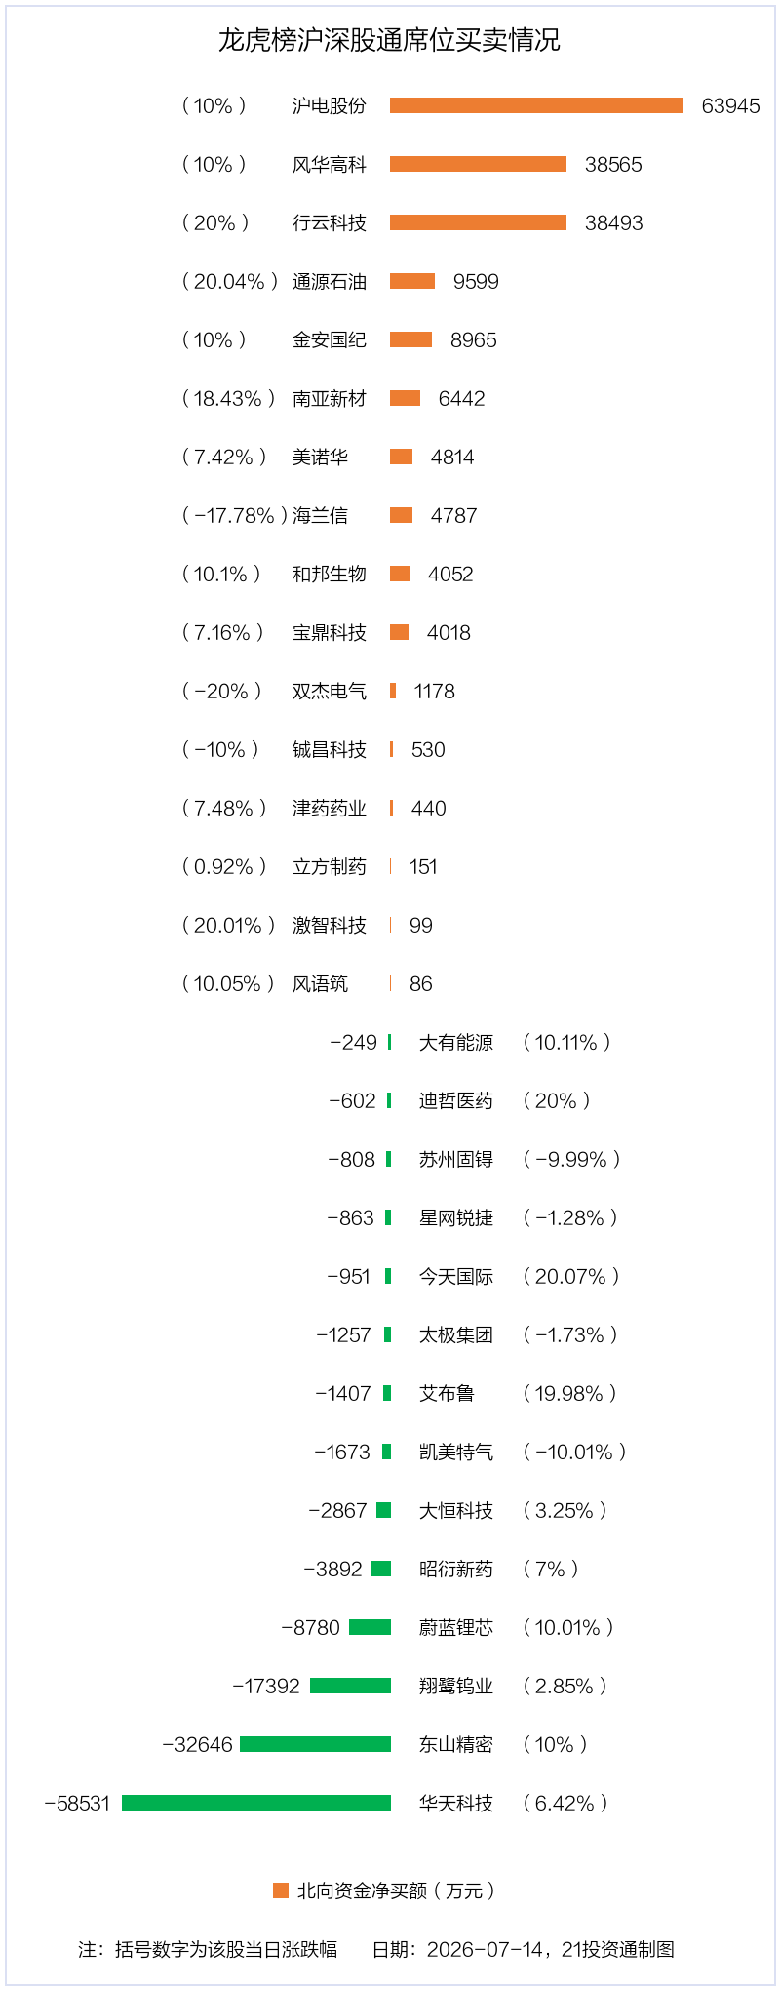780x1990 pixels.
Task: Click the 北向资金净买额（万元）legend text
Action: [x=397, y=1890]
